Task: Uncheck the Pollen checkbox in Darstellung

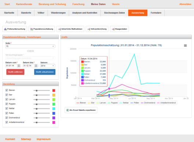Action: 7,113
